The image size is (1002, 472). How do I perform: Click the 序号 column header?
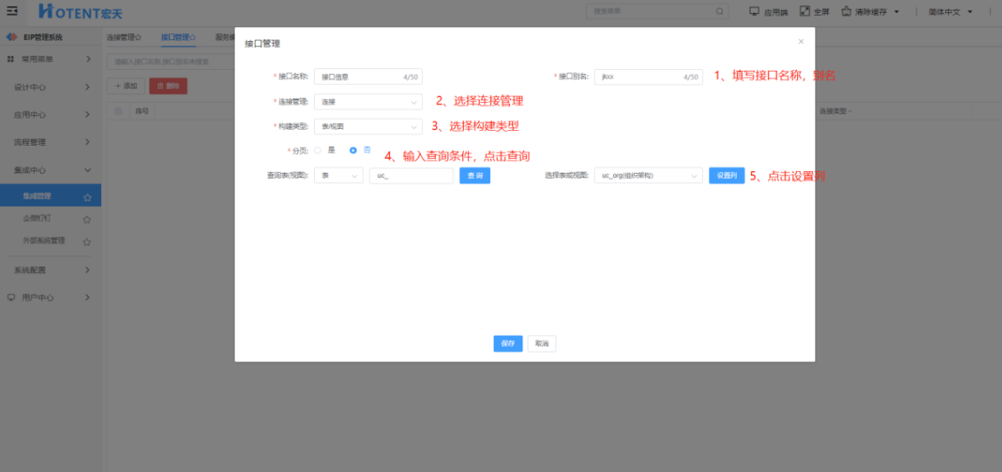click(x=142, y=112)
